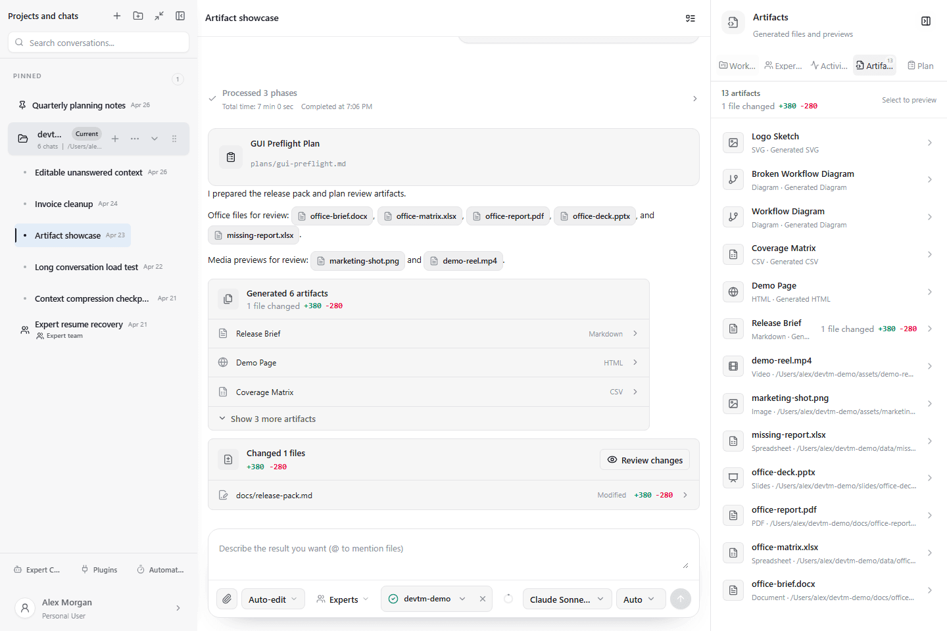947x631 pixels.
Task: Expand Show 3 more artifacts
Action: [x=429, y=419]
